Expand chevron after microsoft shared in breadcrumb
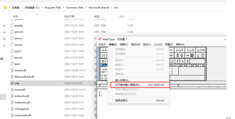 click(x=112, y=8)
